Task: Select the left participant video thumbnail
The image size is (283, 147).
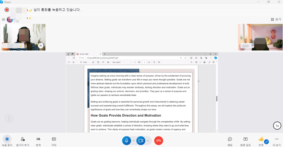Action: (23, 37)
